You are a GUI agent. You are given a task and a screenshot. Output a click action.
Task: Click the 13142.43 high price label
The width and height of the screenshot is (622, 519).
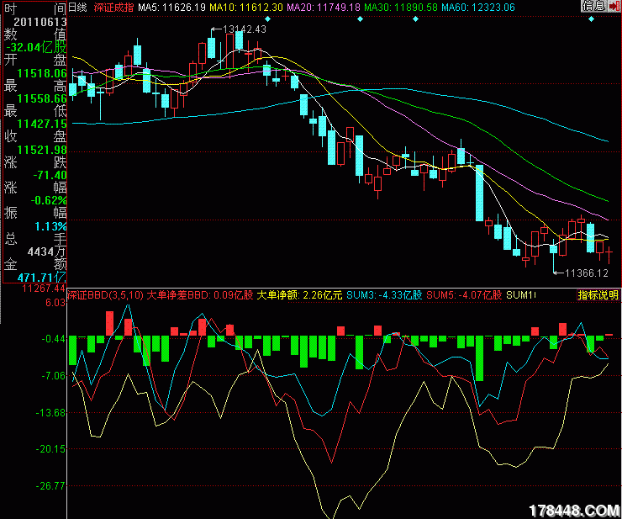245,29
